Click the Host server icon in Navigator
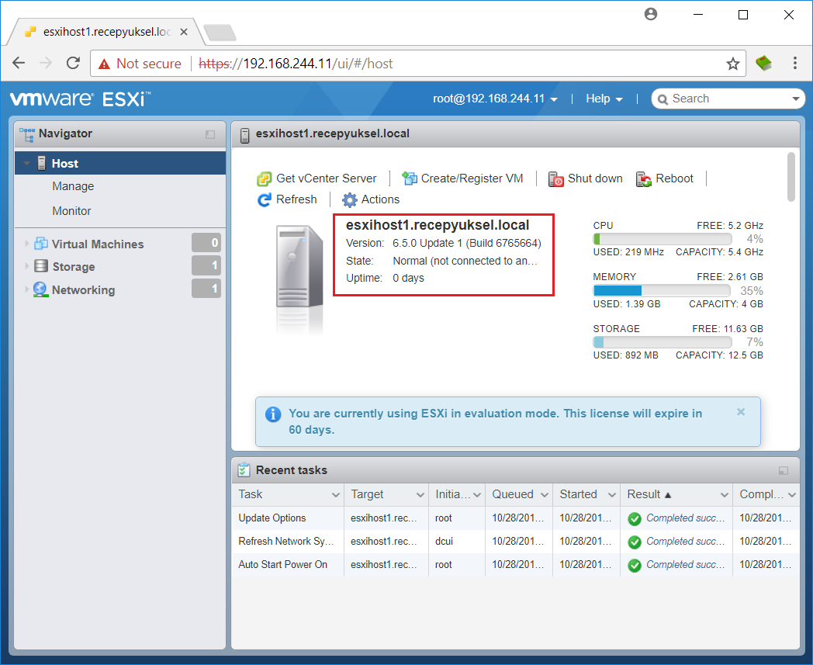The width and height of the screenshot is (813, 665). [41, 164]
